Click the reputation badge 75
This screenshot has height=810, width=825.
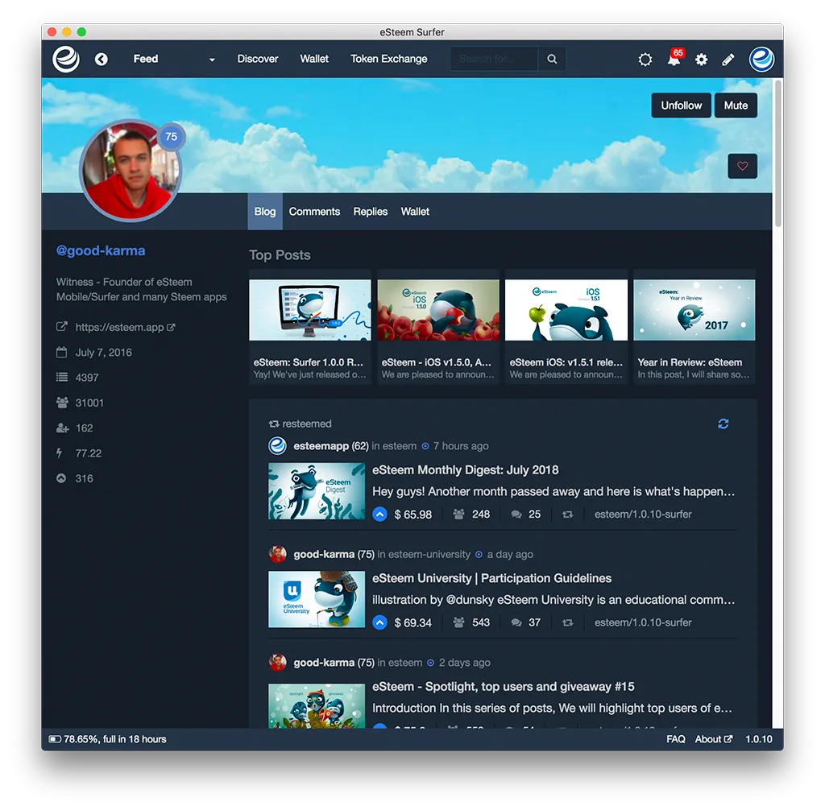[171, 137]
